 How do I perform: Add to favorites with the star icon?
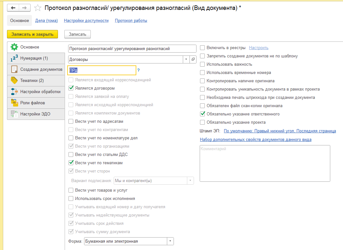coord(38,8)
